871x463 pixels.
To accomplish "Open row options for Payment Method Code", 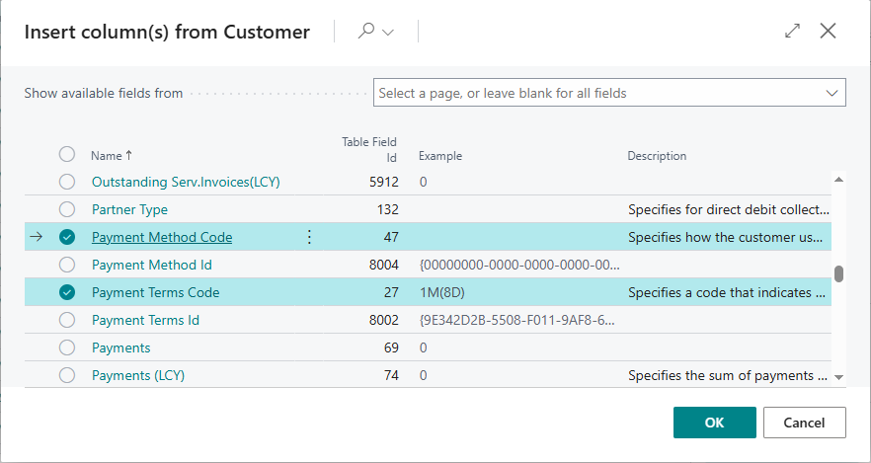I will click(x=309, y=237).
